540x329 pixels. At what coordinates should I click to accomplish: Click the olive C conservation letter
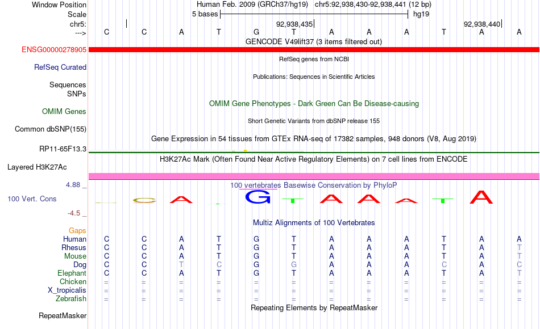[x=144, y=200]
